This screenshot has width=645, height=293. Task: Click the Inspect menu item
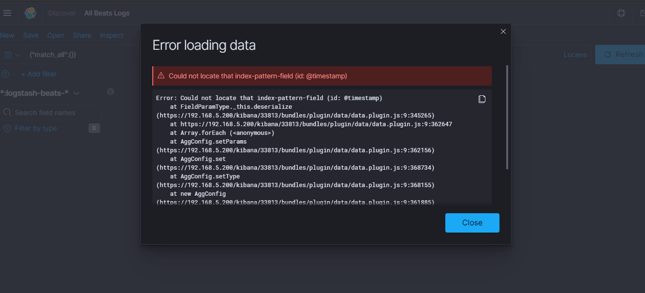coord(111,35)
